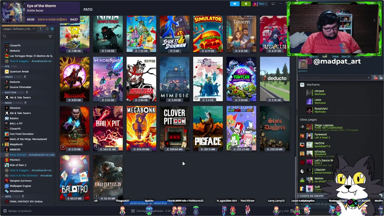The height and width of the screenshot is (216, 384).
Task: Toggle the ready-to-play filter icon
Action: [x=52, y=29]
